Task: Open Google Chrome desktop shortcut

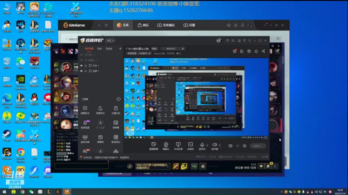Action: pos(20,155)
